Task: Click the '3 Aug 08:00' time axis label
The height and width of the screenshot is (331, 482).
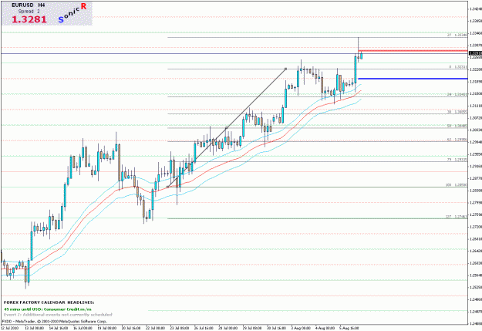Action: (x=301, y=328)
